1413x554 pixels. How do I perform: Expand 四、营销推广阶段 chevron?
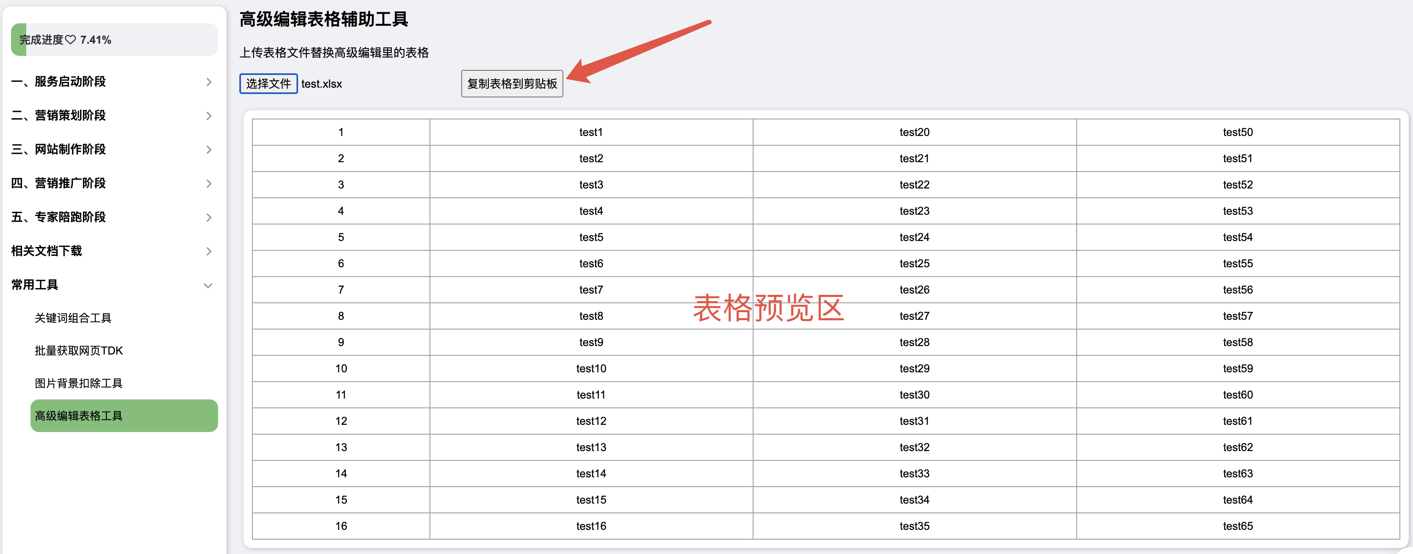point(208,184)
